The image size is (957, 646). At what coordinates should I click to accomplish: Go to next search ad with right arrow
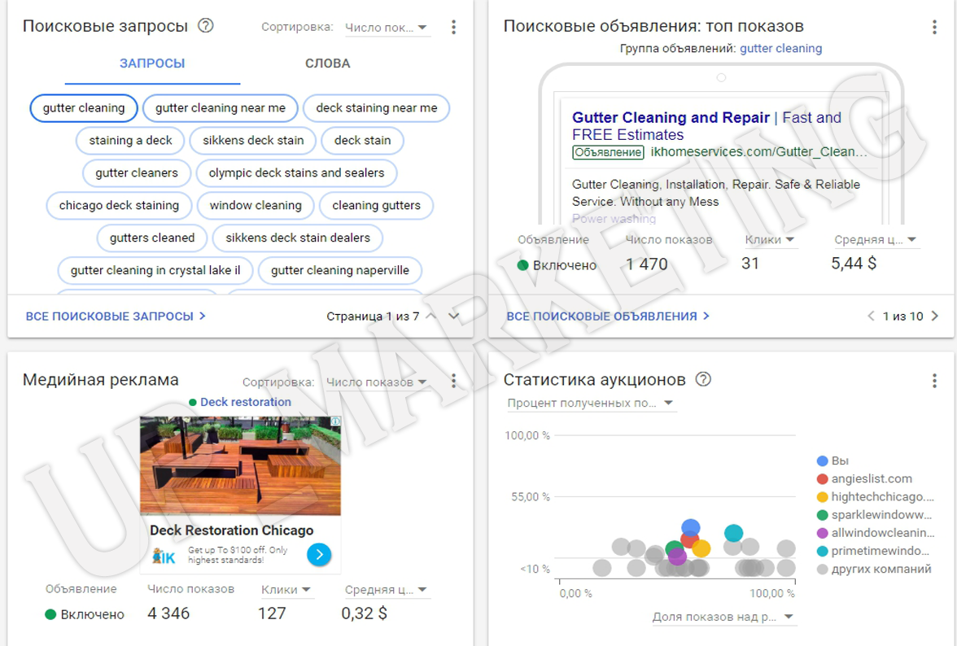click(x=934, y=316)
